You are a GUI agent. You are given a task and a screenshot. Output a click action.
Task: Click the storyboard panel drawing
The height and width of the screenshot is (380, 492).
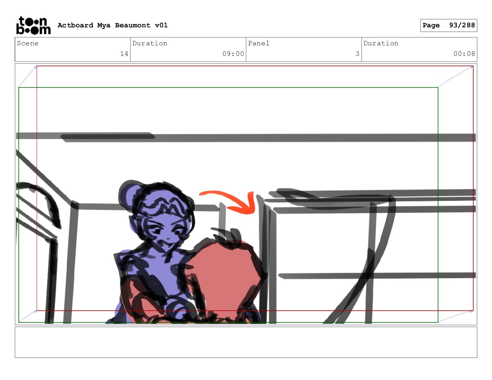coord(246,194)
